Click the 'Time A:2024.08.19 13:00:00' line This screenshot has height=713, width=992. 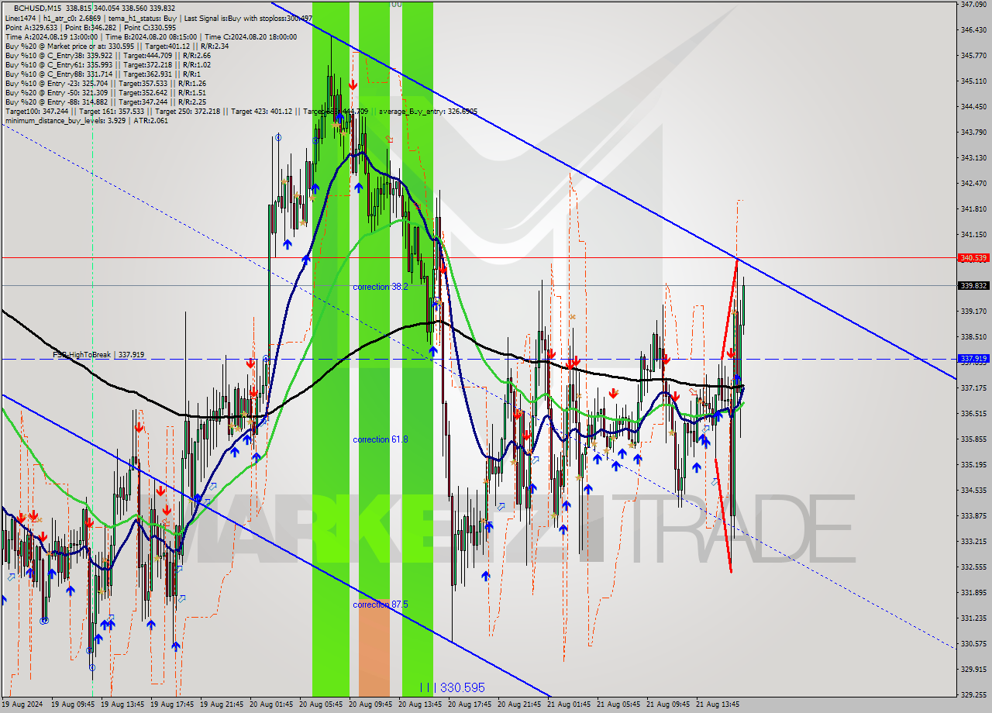click(150, 36)
